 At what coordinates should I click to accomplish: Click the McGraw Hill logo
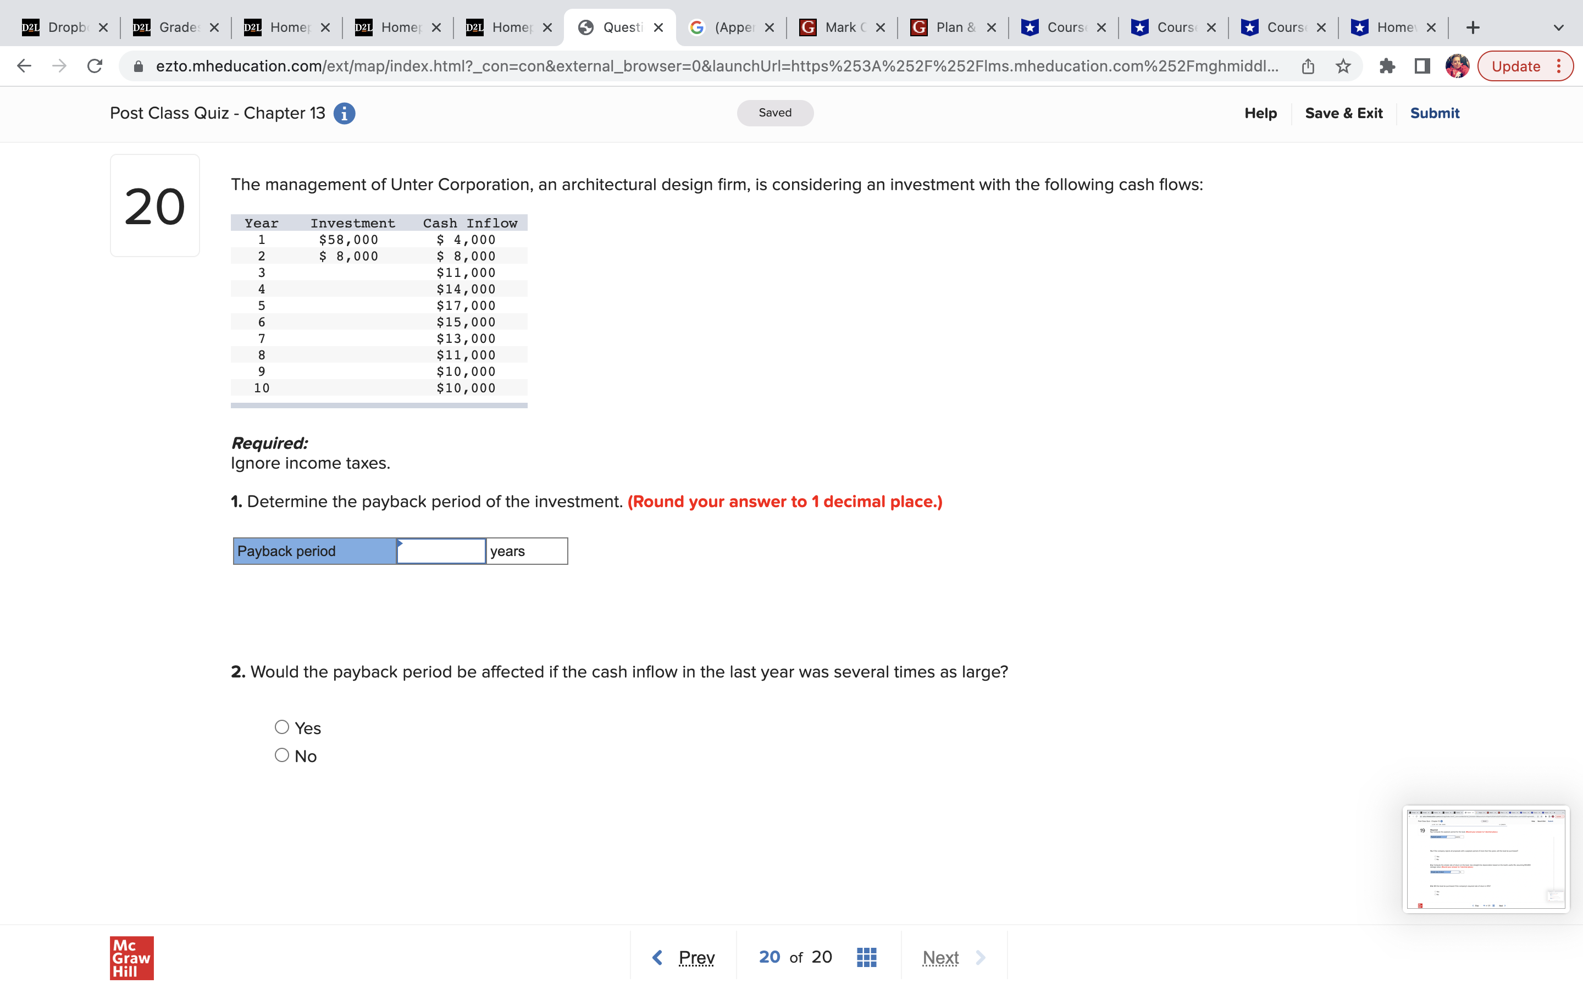coord(131,958)
